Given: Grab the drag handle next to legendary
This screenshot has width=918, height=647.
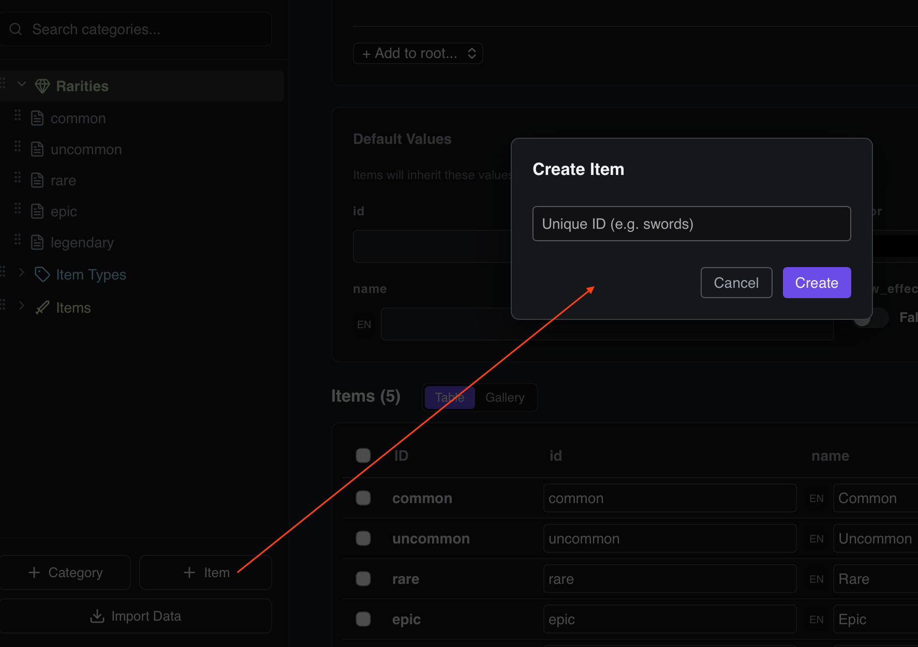Looking at the screenshot, I should [18, 239].
